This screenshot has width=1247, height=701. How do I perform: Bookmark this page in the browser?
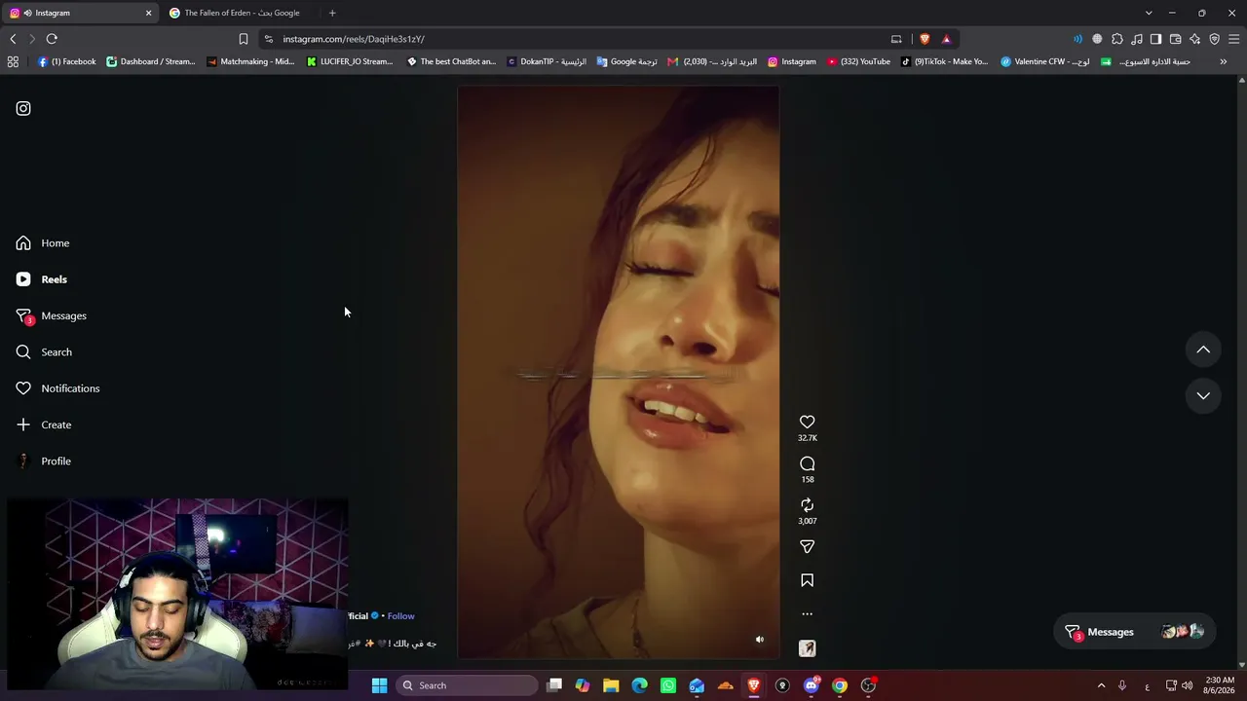tap(244, 39)
